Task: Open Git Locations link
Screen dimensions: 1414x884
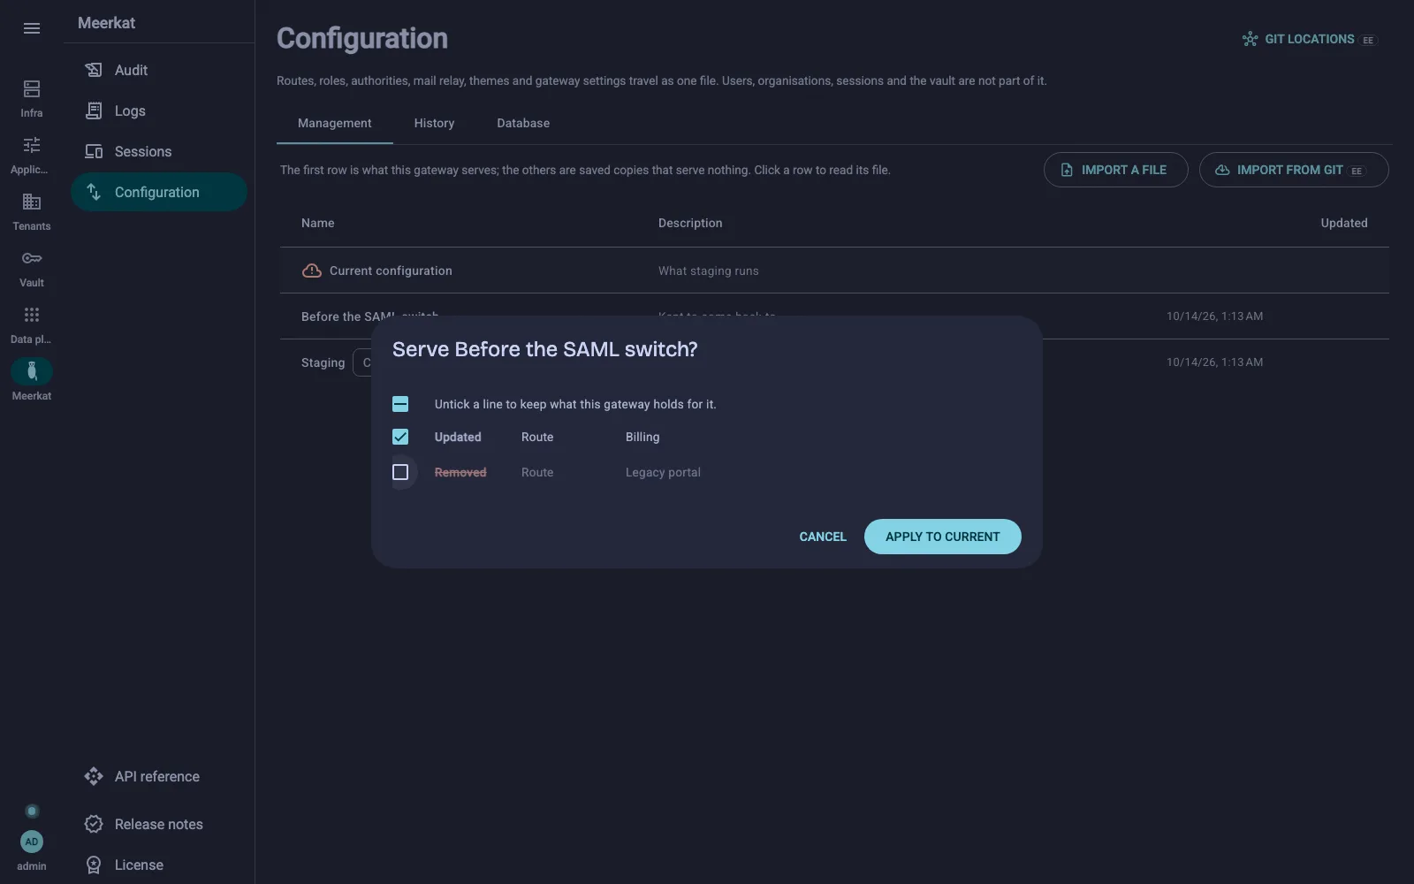Action: [1310, 39]
